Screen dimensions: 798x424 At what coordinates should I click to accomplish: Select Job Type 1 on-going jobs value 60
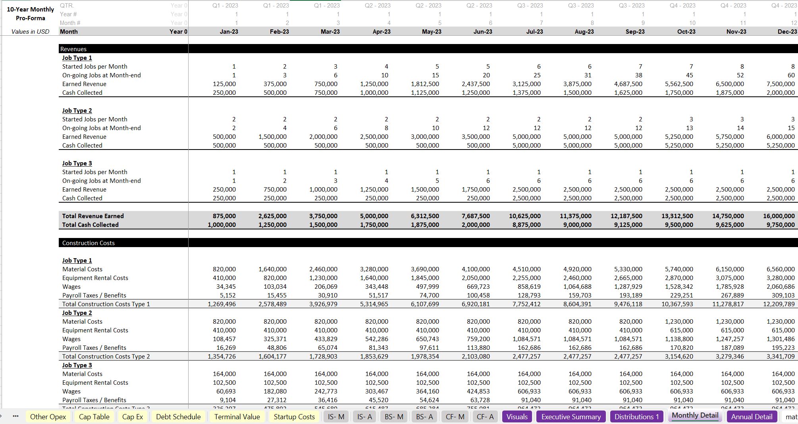(791, 75)
